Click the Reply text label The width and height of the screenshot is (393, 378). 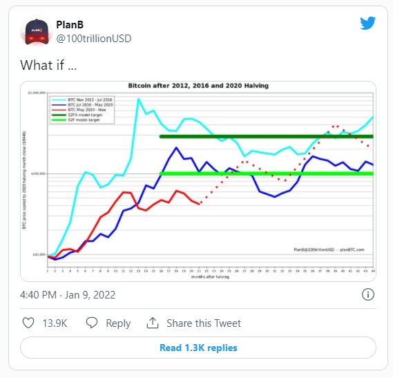(x=118, y=323)
